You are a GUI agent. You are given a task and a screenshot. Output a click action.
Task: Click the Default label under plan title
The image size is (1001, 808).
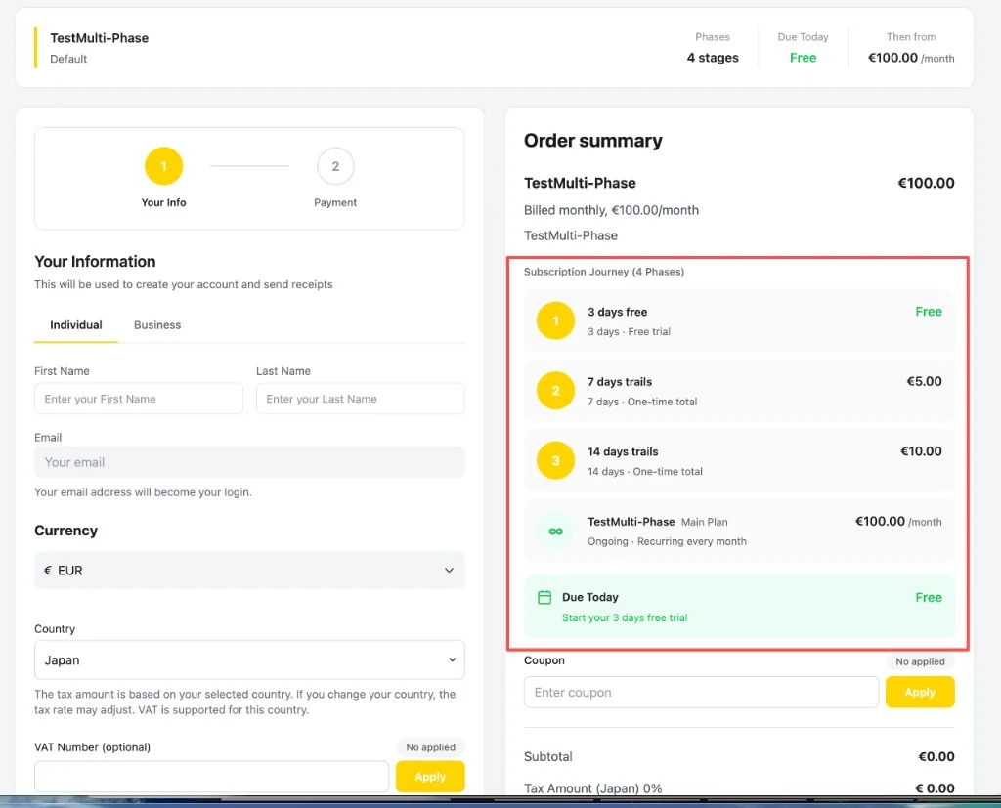[68, 59]
